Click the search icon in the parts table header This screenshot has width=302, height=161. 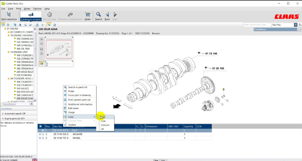pos(41,126)
